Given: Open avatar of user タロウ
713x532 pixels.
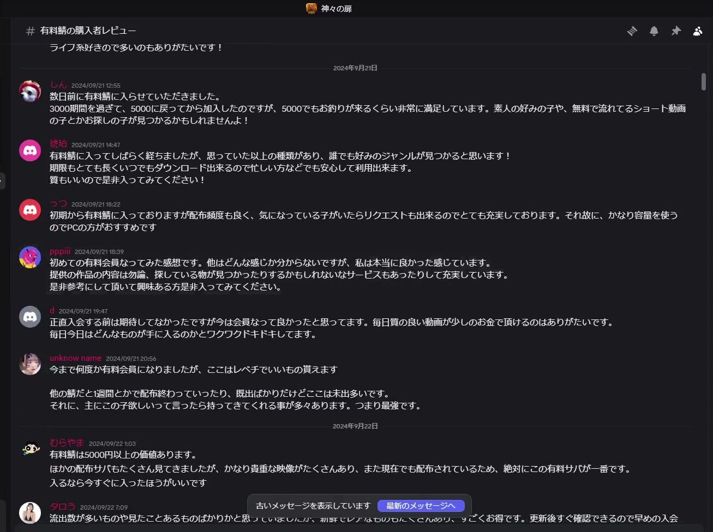Looking at the screenshot, I should 30,513.
